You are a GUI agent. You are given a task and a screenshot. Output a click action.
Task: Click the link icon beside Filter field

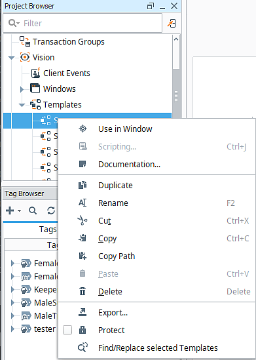point(172,23)
